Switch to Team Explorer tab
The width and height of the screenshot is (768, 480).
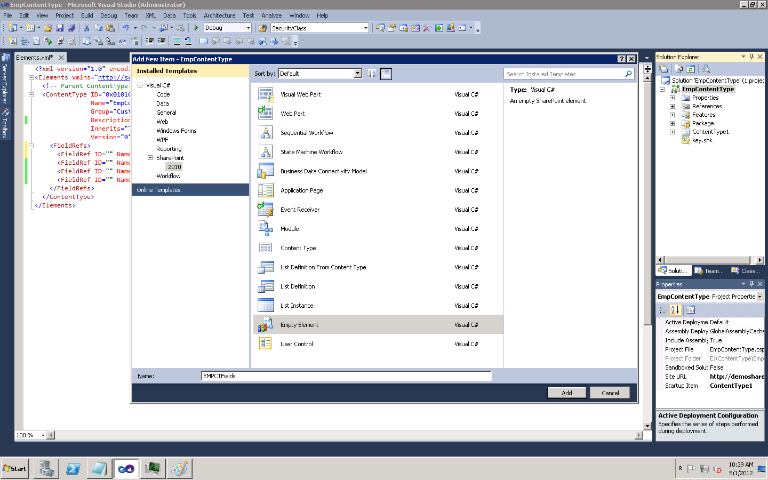pos(709,271)
